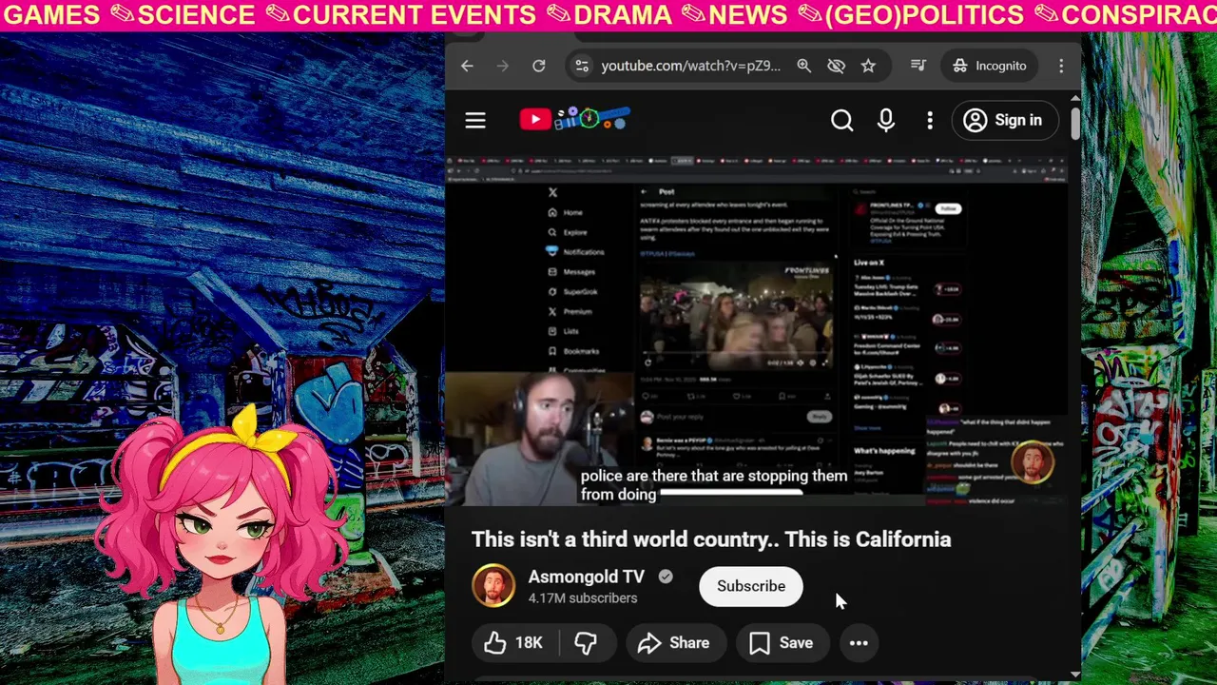Click scrollbar up arrow
Image resolution: width=1217 pixels, height=685 pixels.
1074,98
